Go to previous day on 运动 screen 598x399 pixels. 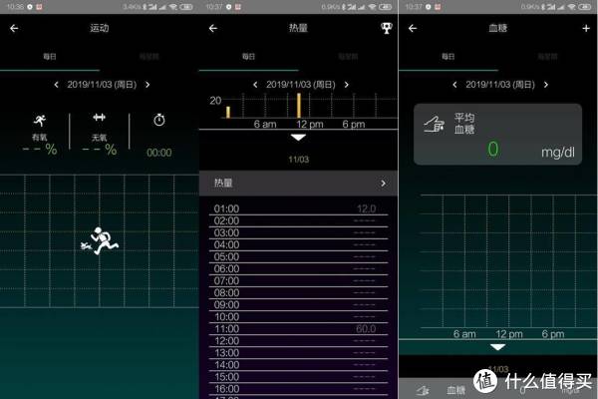(x=57, y=85)
